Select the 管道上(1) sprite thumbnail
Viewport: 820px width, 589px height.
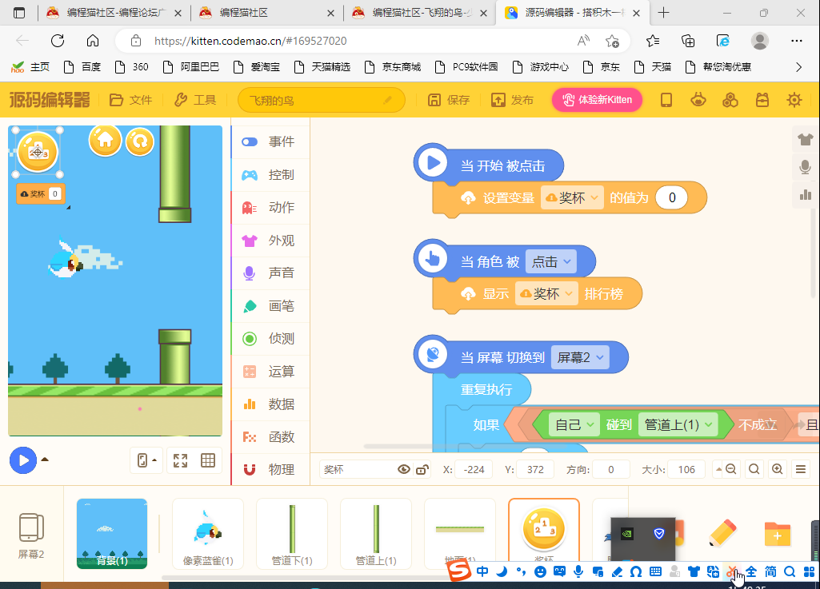click(x=376, y=534)
